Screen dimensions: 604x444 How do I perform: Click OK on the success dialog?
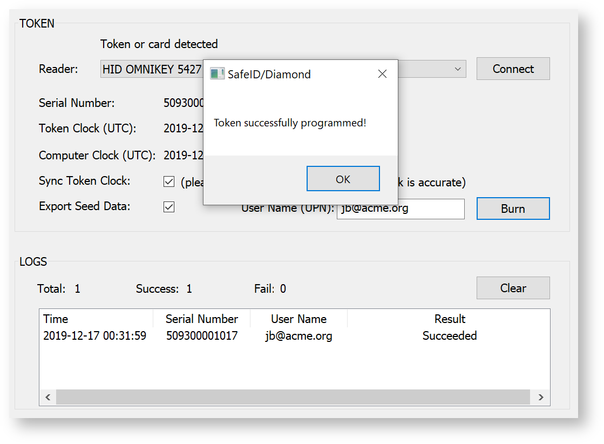pyautogui.click(x=343, y=178)
